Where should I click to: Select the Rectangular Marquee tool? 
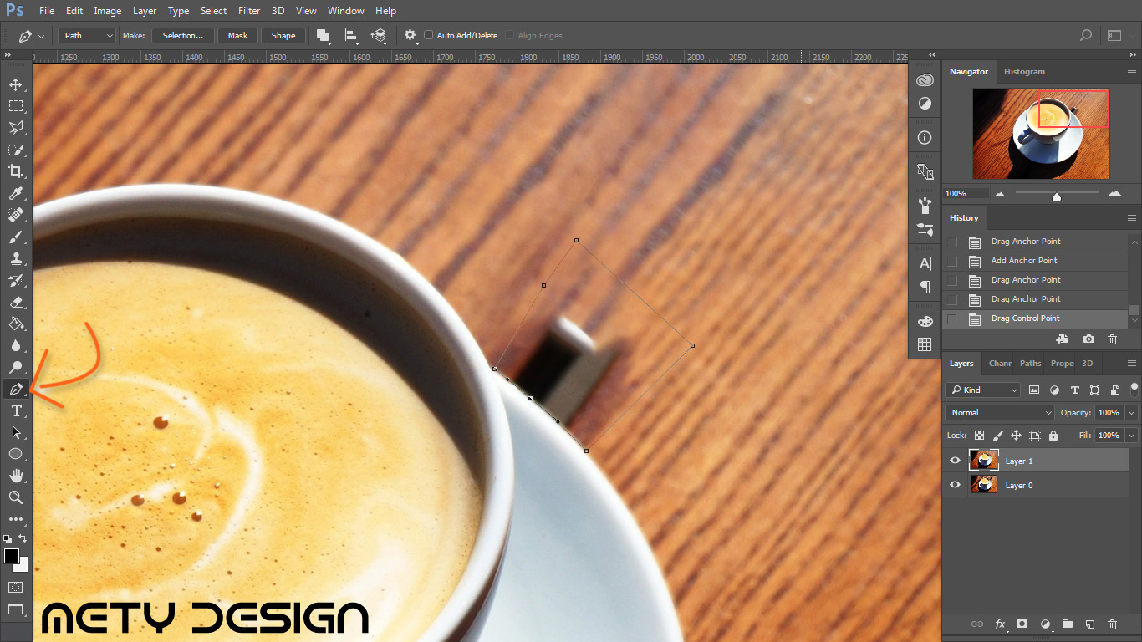click(16, 106)
